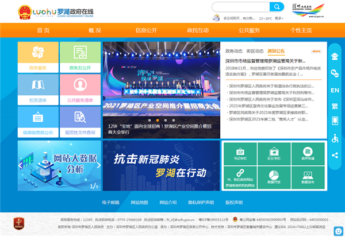Switch to the 街区动态 tab

click(x=255, y=50)
